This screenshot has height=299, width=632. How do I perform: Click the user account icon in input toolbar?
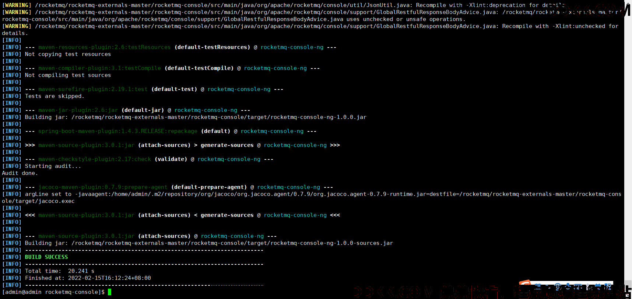click(x=589, y=286)
